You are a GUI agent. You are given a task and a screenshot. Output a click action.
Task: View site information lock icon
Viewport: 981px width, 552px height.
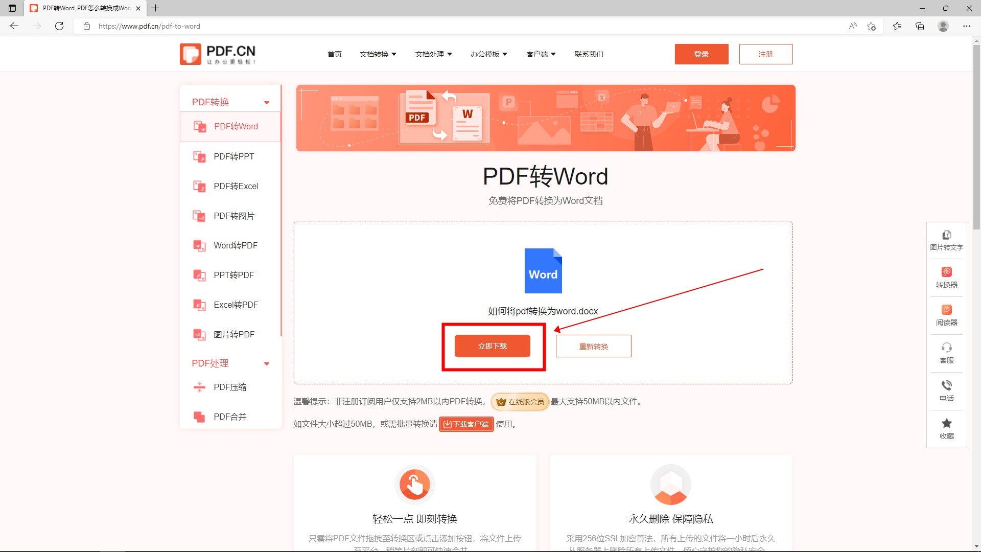pos(87,26)
